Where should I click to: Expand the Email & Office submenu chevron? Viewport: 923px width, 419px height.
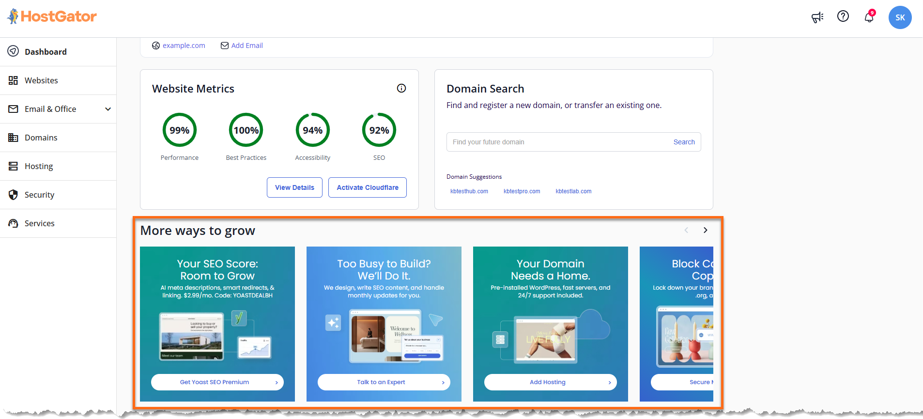(x=108, y=109)
